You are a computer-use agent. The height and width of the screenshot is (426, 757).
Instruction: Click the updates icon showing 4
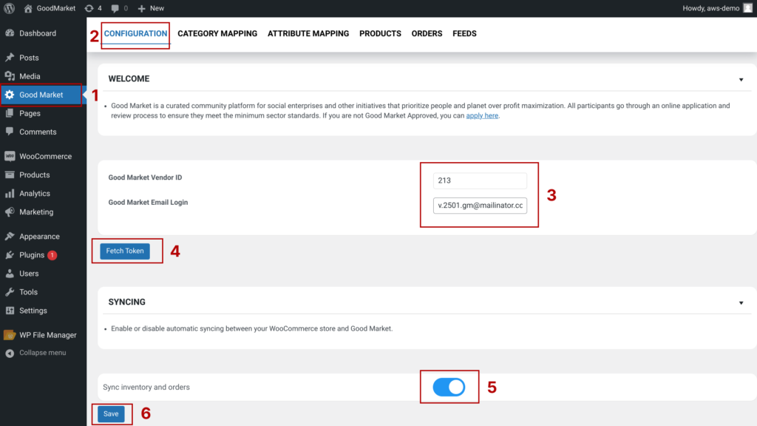click(x=89, y=8)
